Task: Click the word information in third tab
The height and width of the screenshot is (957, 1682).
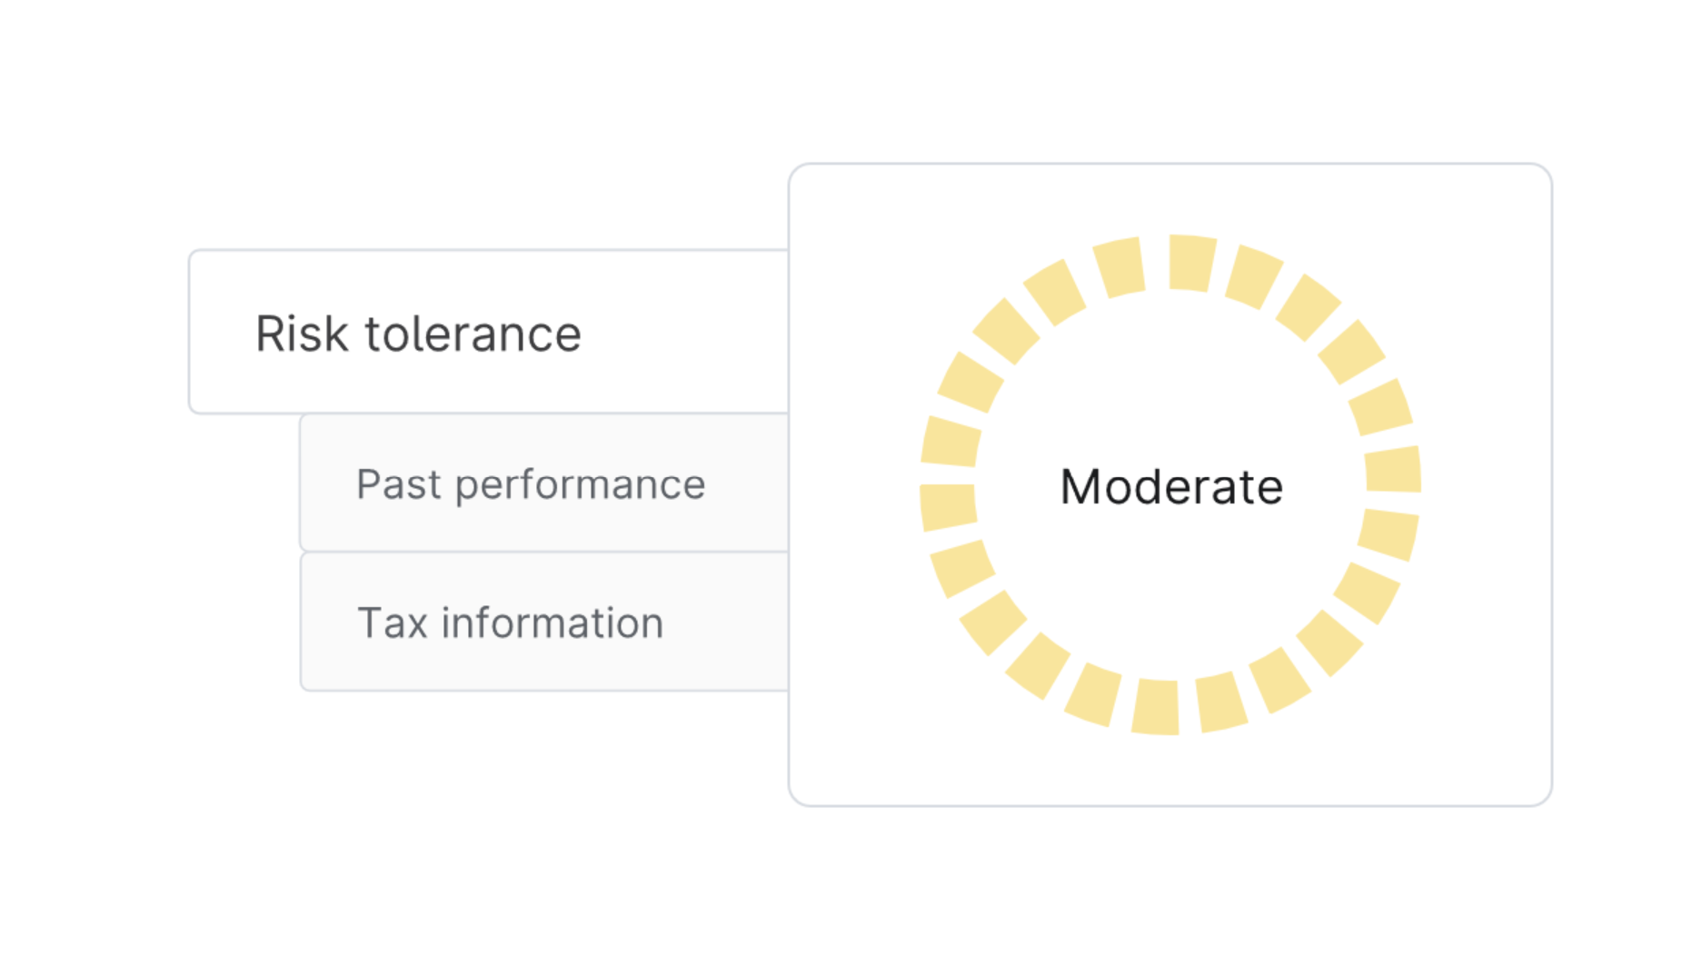Action: pos(552,623)
